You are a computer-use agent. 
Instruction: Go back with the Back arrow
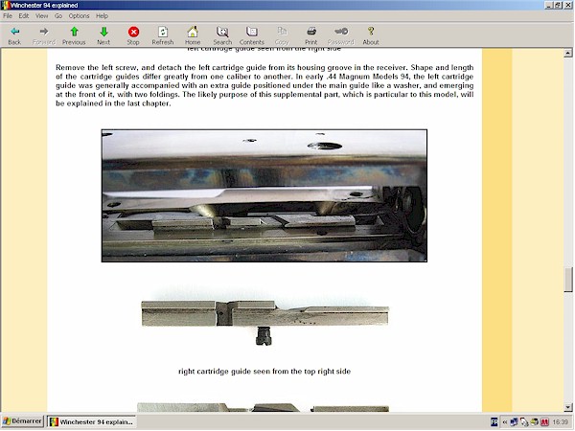point(14,35)
